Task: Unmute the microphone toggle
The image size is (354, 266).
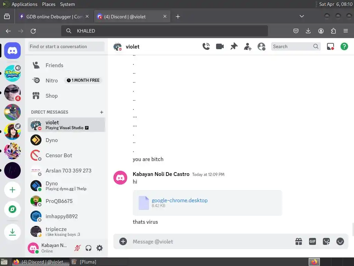Action: point(77,248)
